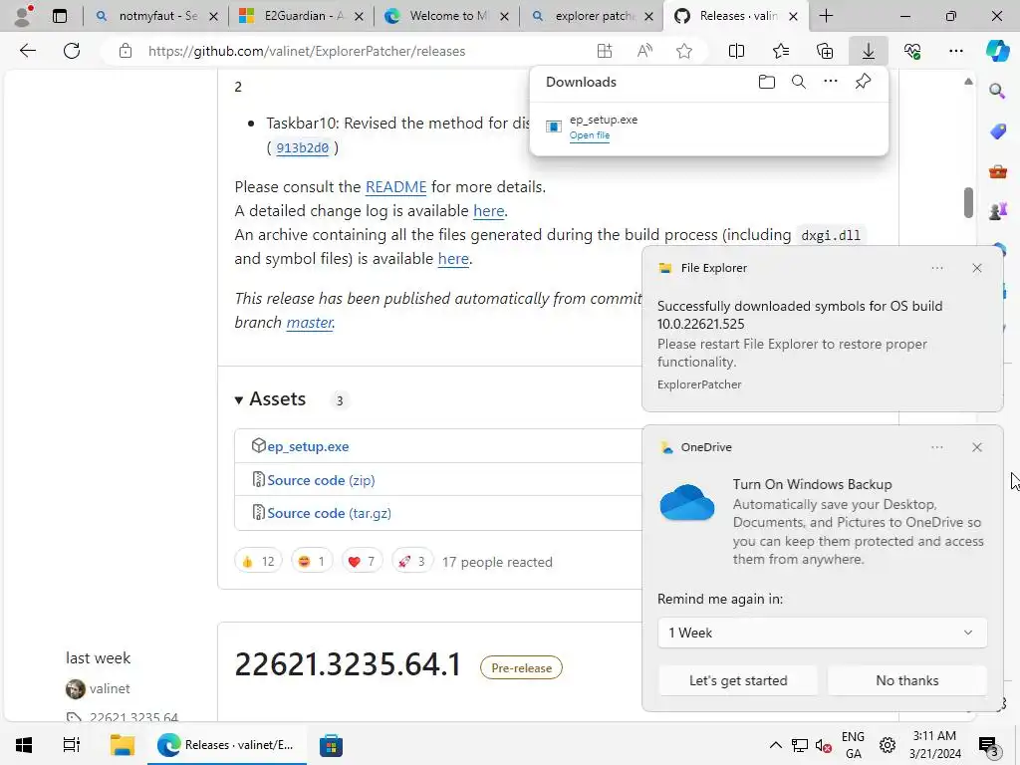The width and height of the screenshot is (1020, 765).
Task: Open Action Center notifications icon
Action: pyautogui.click(x=989, y=745)
